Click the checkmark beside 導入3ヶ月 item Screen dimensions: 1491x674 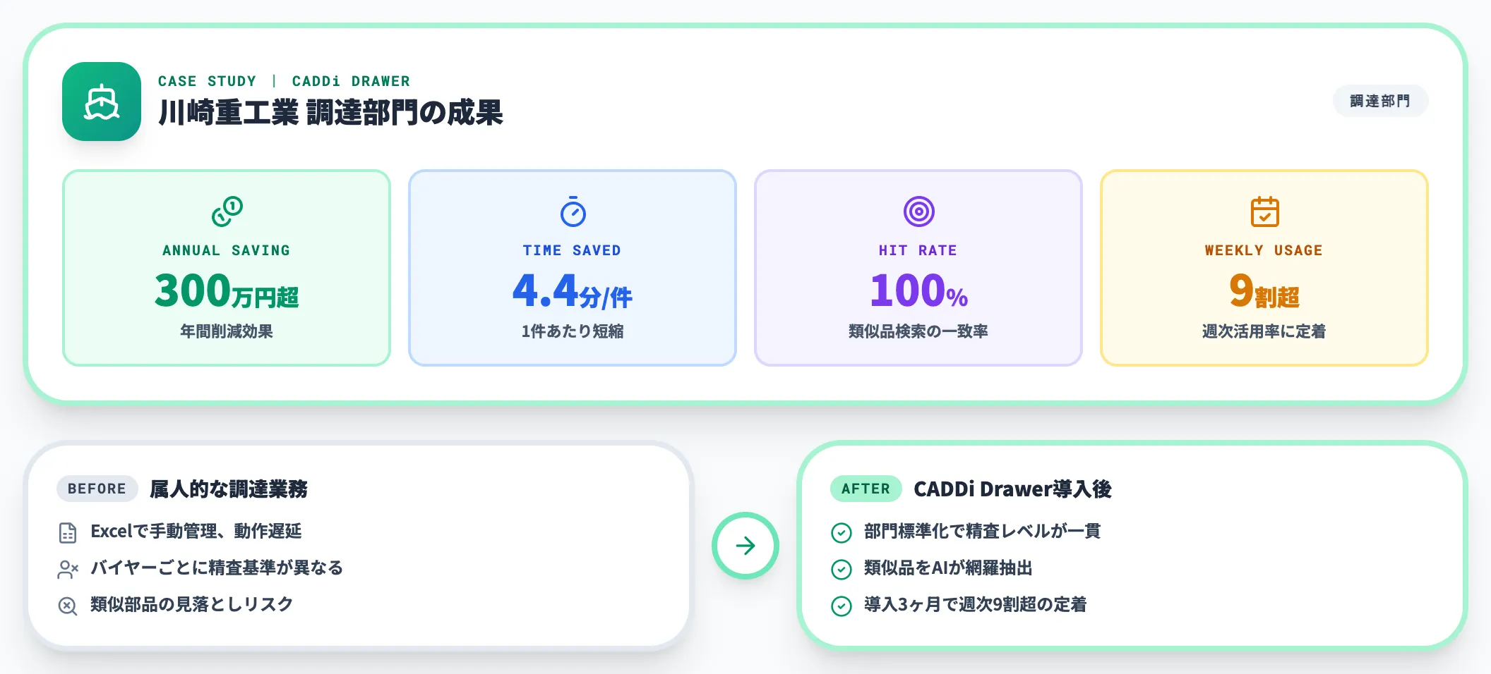click(841, 606)
